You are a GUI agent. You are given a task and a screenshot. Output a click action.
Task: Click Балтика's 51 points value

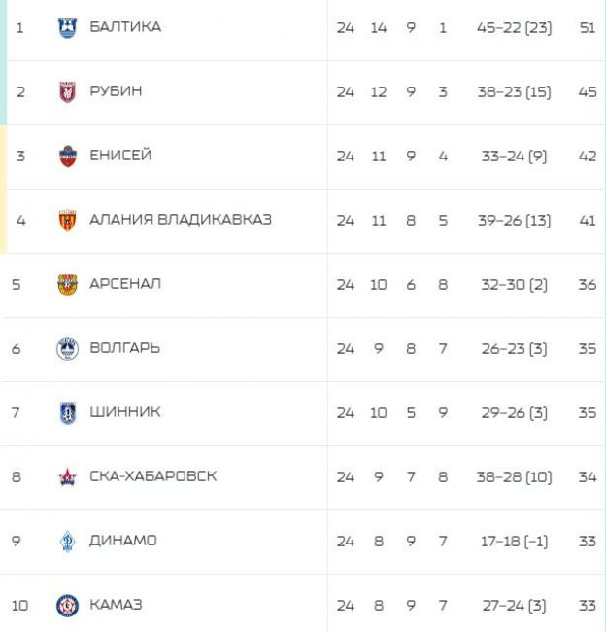(587, 28)
